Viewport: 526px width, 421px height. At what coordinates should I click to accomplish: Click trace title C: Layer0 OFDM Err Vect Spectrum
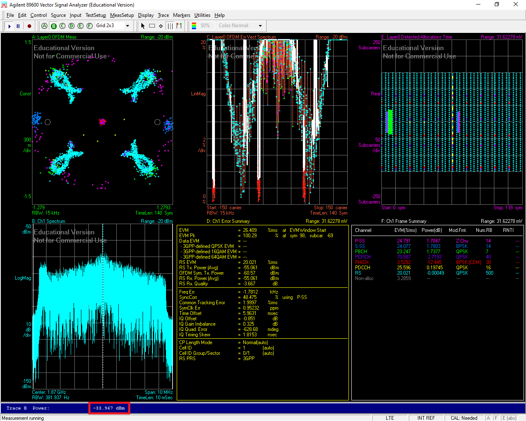click(241, 37)
